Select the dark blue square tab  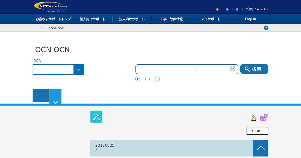pyautogui.click(x=41, y=95)
